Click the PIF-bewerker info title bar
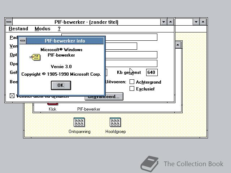 click(x=65, y=41)
